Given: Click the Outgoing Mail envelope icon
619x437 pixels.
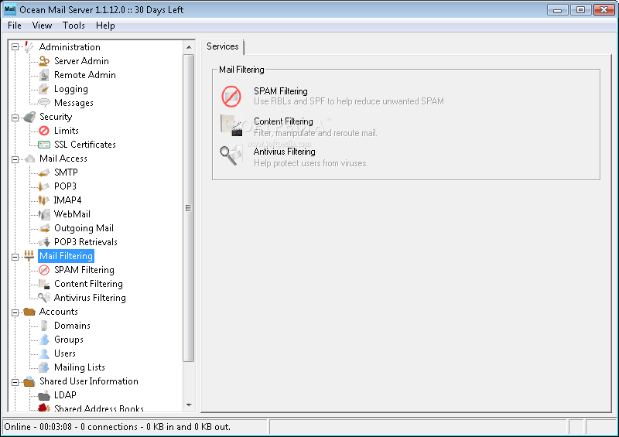Looking at the screenshot, I should pos(44,228).
